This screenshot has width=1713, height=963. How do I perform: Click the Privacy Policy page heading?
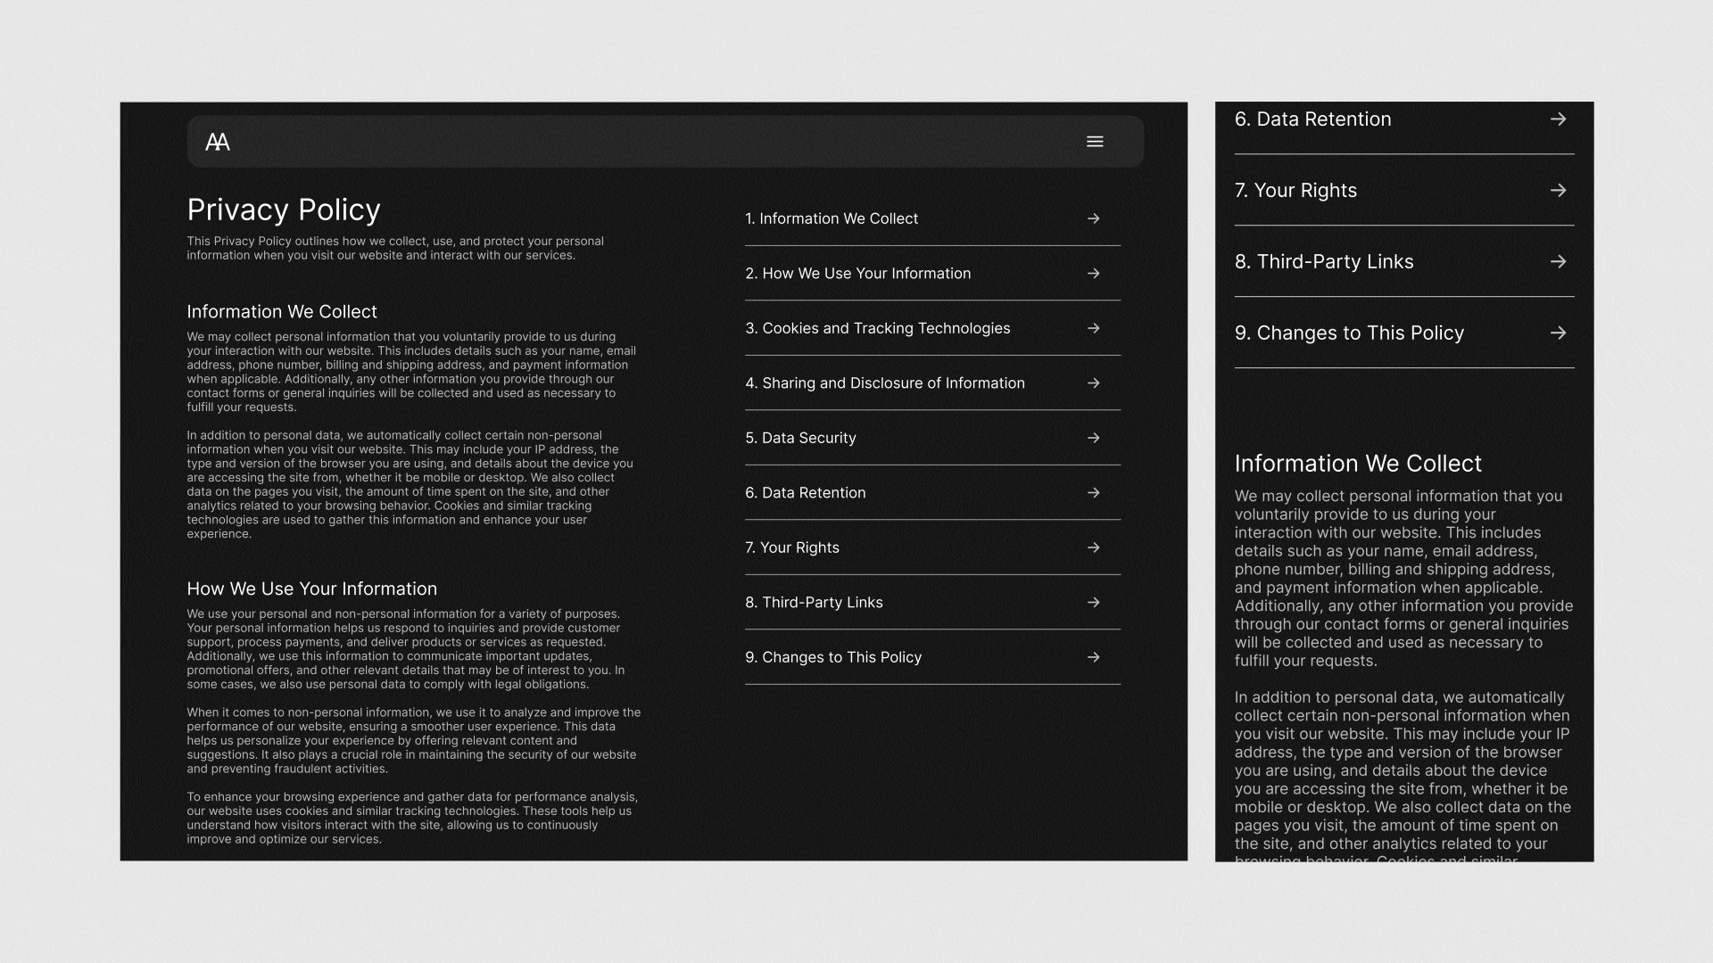284,210
